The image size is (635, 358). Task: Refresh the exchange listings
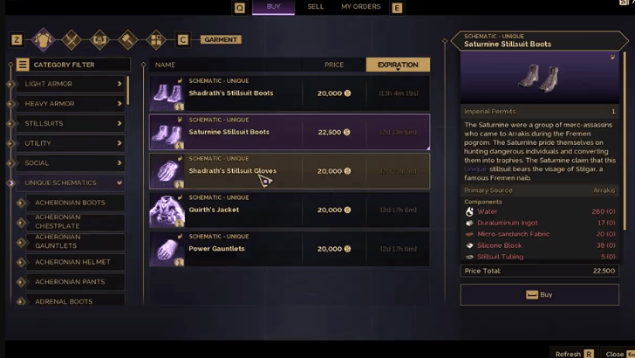[574, 354]
